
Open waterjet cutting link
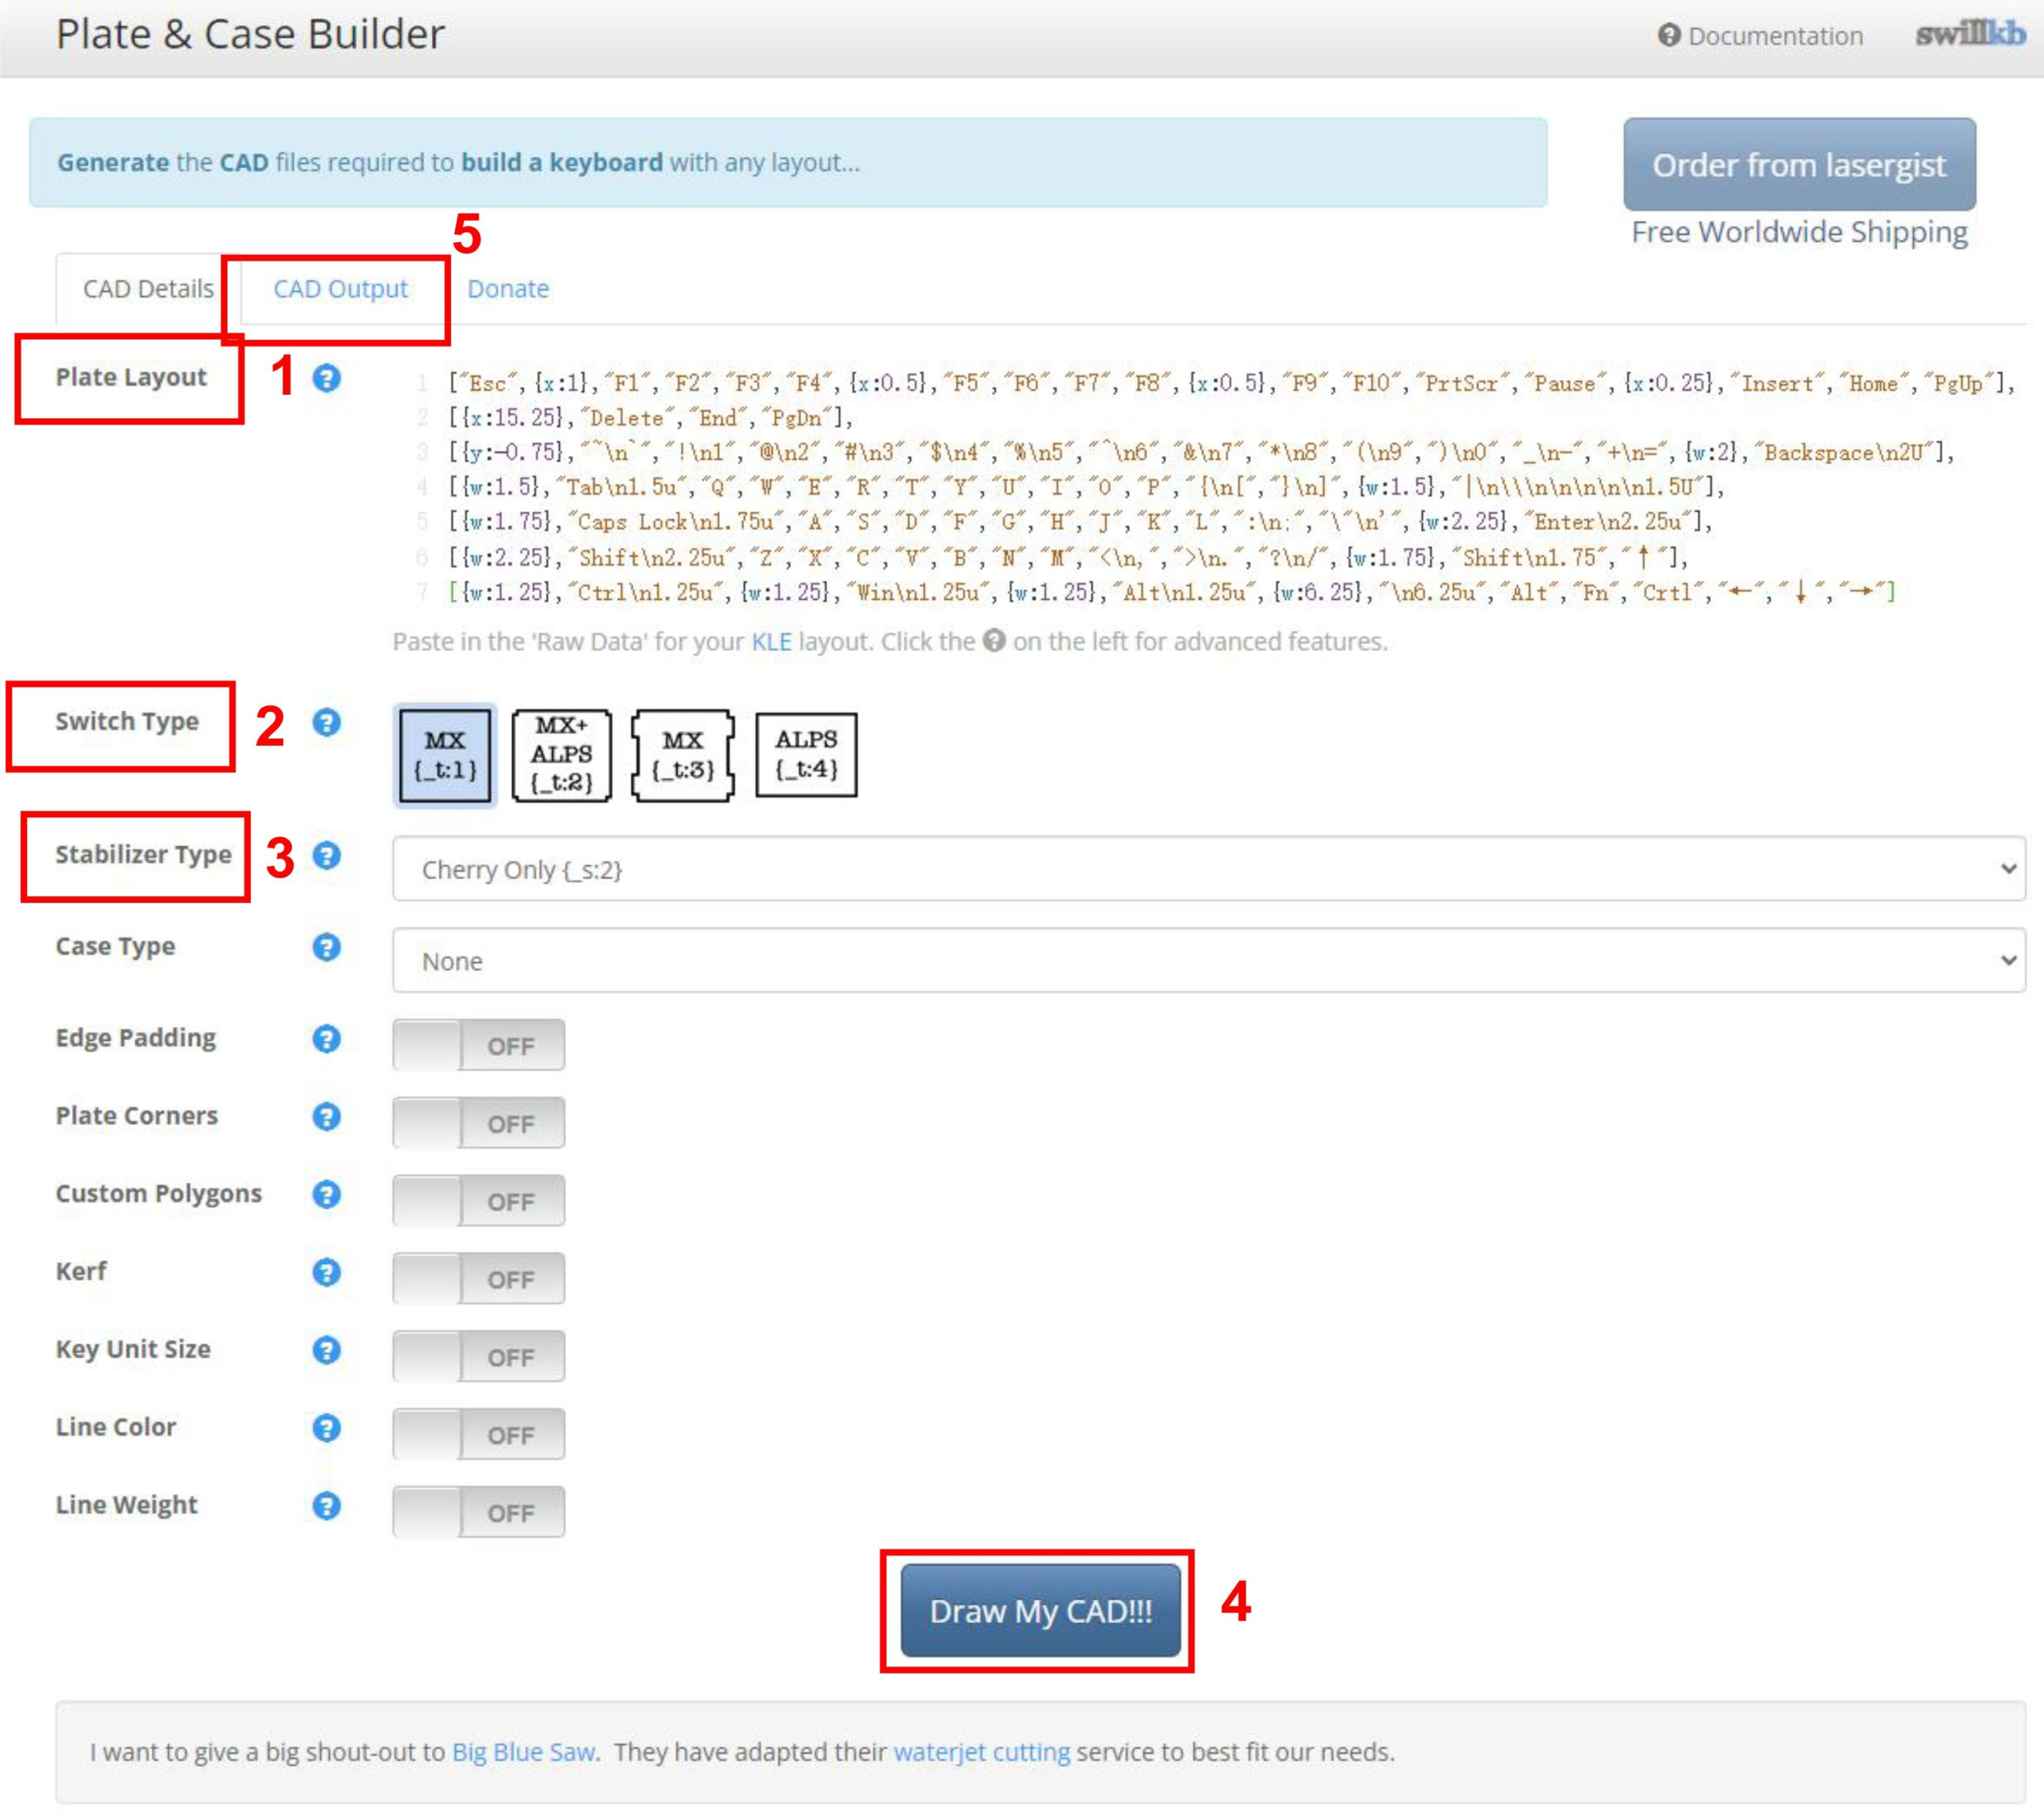982,1752
